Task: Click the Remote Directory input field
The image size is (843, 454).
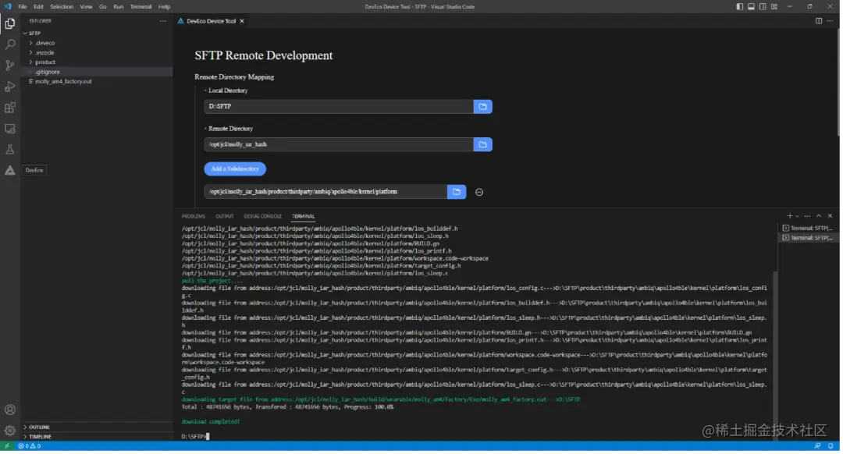Action: (x=340, y=145)
